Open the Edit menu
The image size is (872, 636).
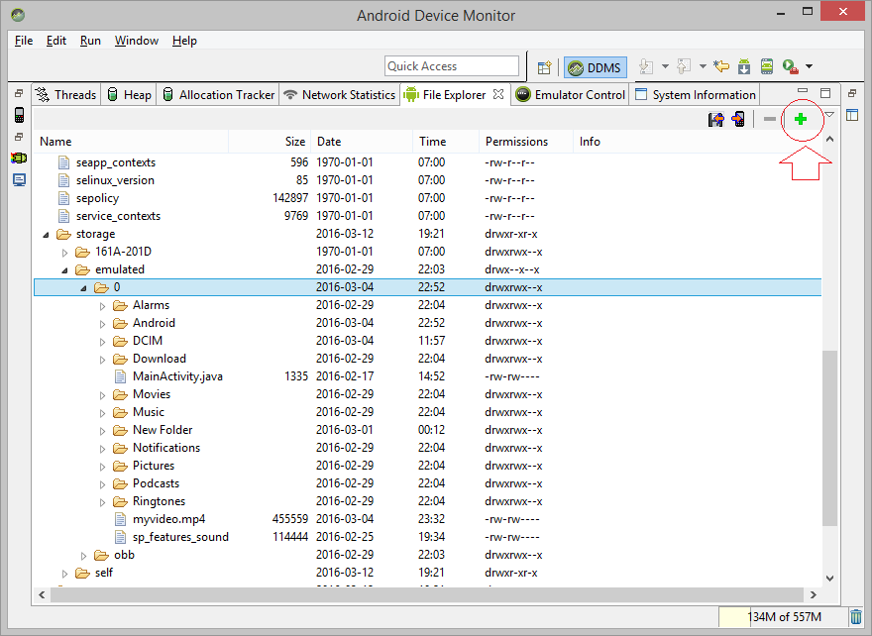(56, 41)
